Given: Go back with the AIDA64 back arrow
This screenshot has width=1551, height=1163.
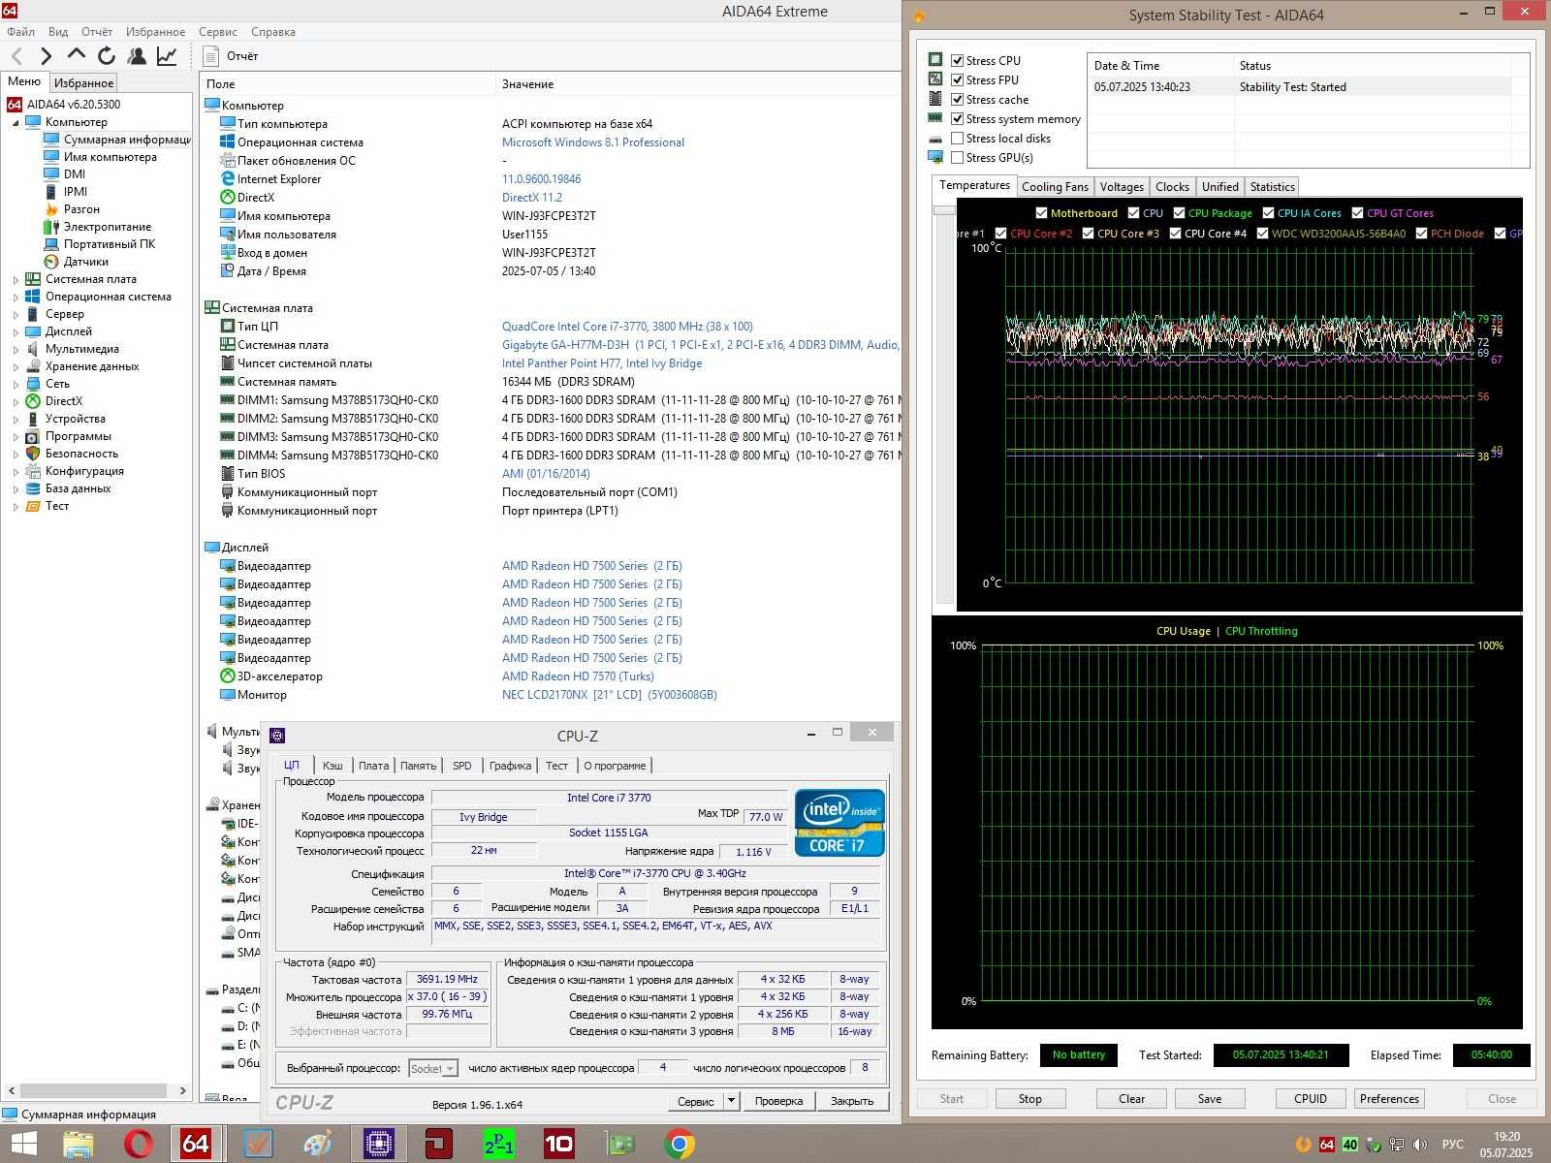Looking at the screenshot, I should (16, 56).
